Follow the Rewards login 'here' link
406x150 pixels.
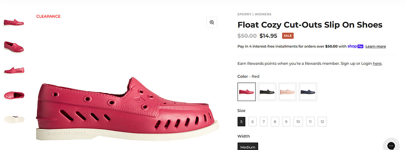pyautogui.click(x=377, y=63)
